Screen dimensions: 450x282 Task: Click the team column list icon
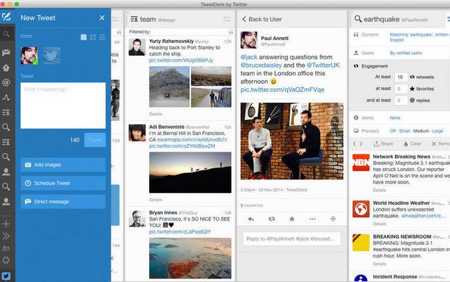click(x=134, y=19)
